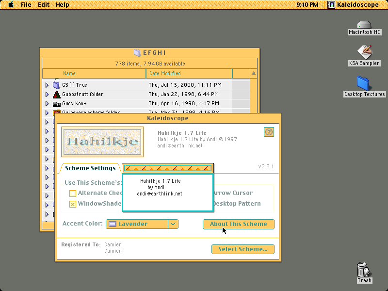
Task: Click the GucciKoo+ item icon
Action: coord(56,104)
